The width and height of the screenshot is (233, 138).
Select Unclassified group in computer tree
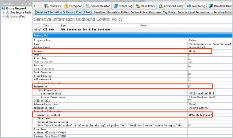coord(18,16)
